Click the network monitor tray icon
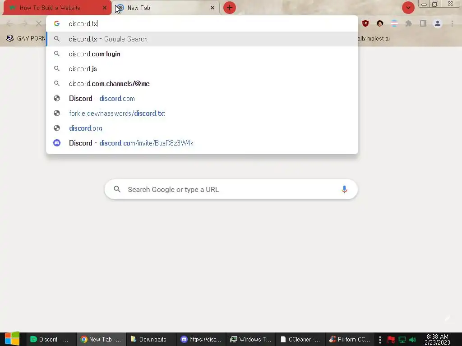462x346 pixels. 402,340
